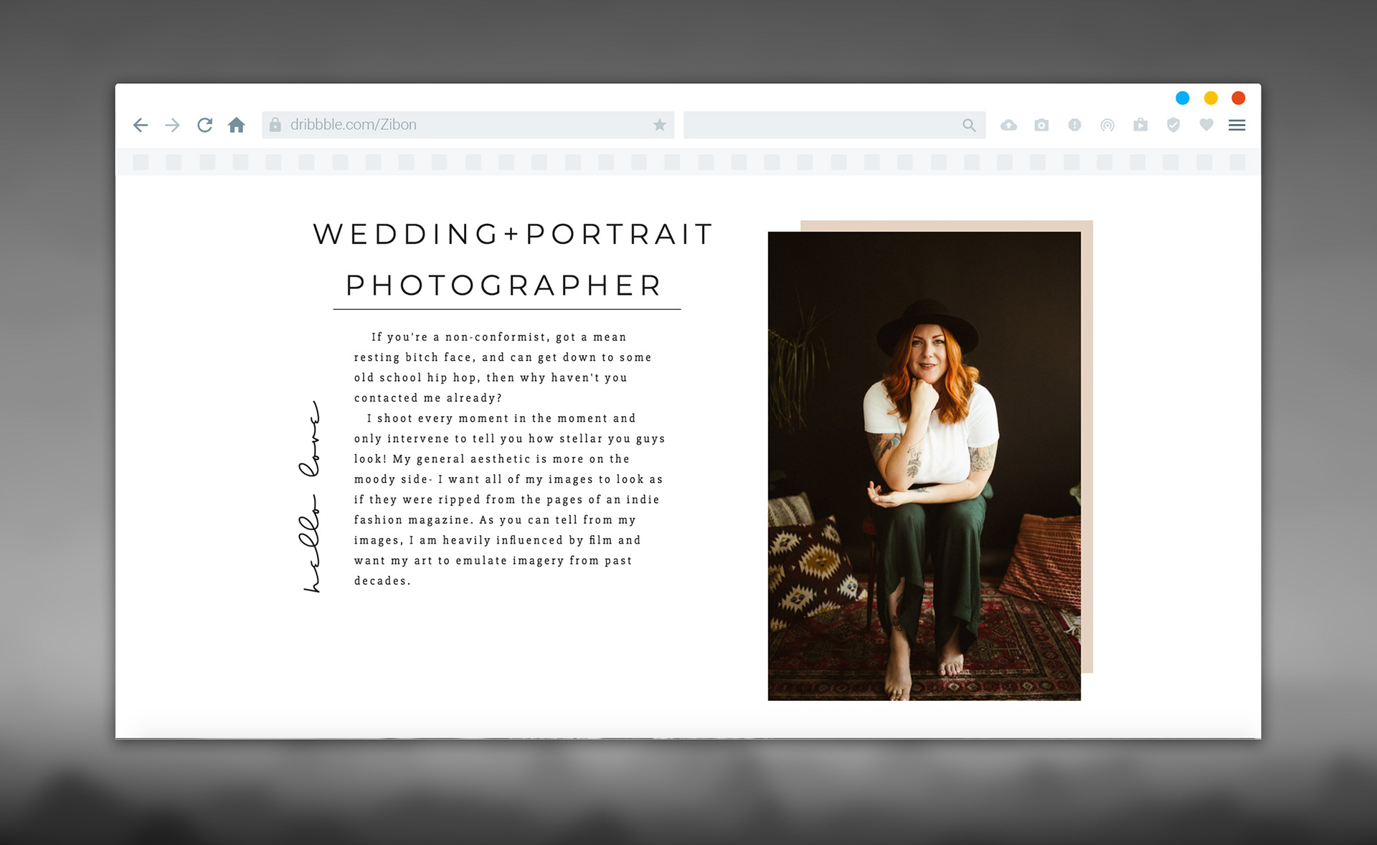Click the padlock site security icon
The height and width of the screenshot is (845, 1377).
(275, 125)
